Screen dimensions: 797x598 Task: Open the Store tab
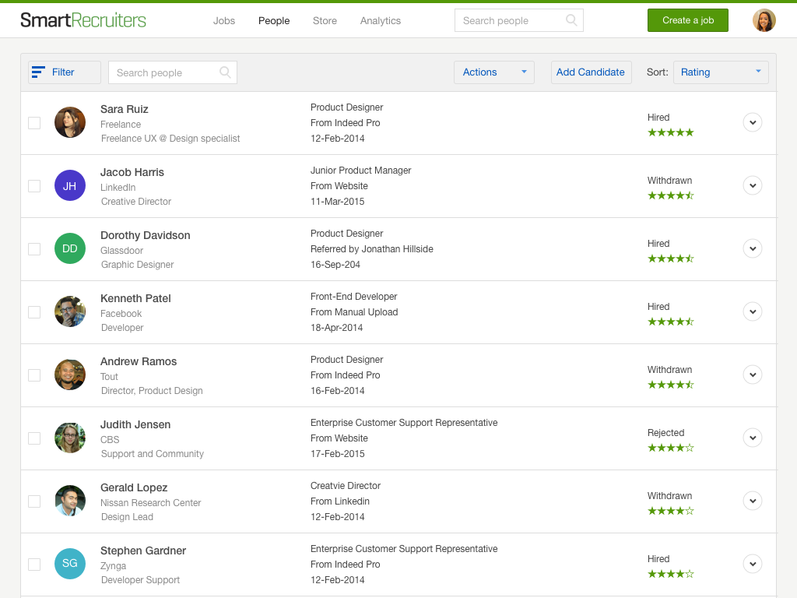coord(325,21)
